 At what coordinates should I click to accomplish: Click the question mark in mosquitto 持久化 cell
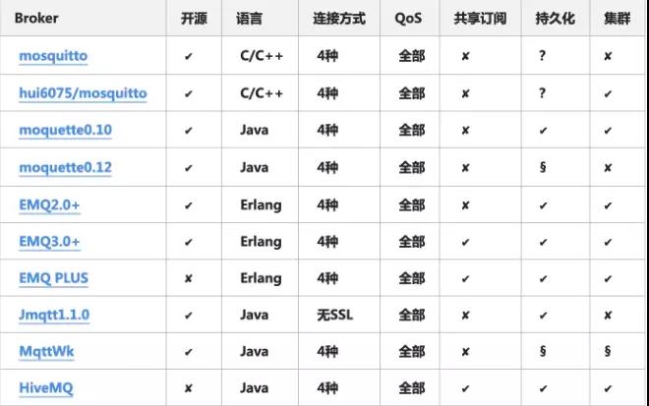(542, 57)
